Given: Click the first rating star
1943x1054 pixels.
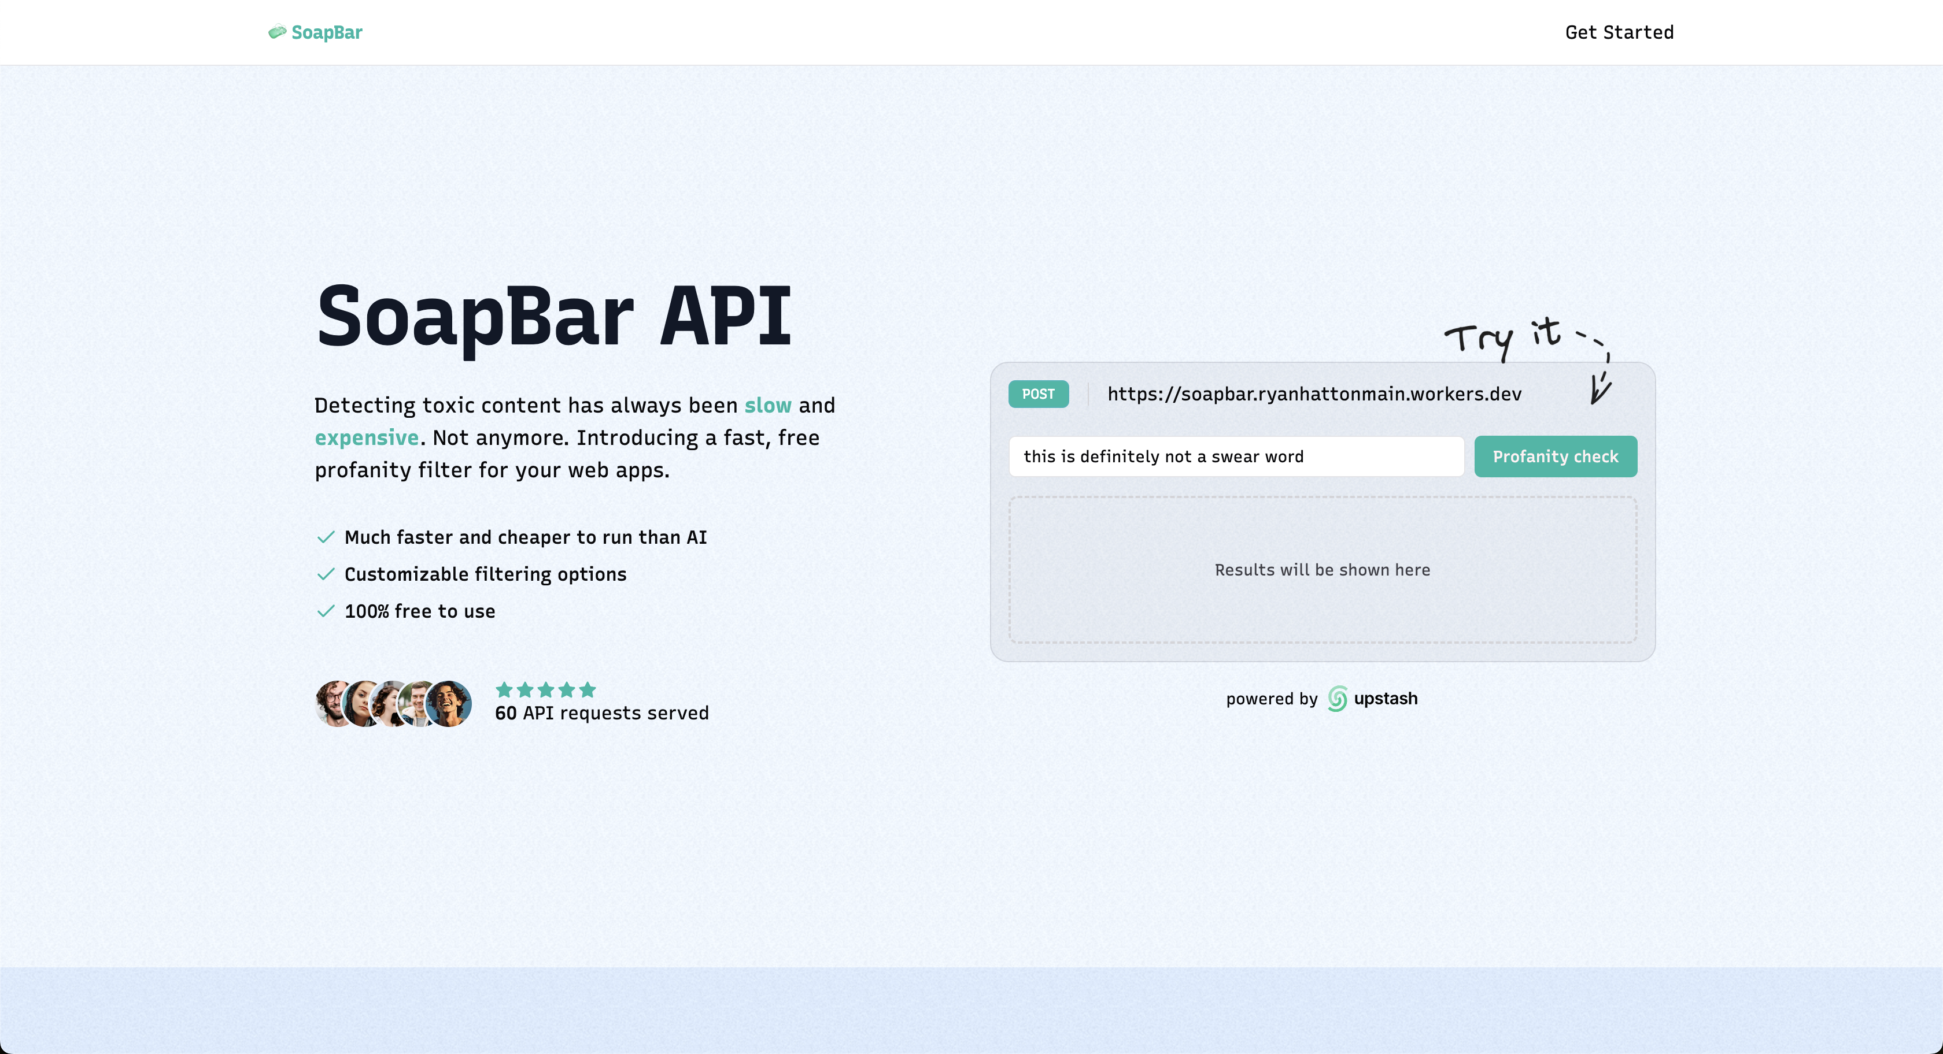Looking at the screenshot, I should click(x=505, y=689).
